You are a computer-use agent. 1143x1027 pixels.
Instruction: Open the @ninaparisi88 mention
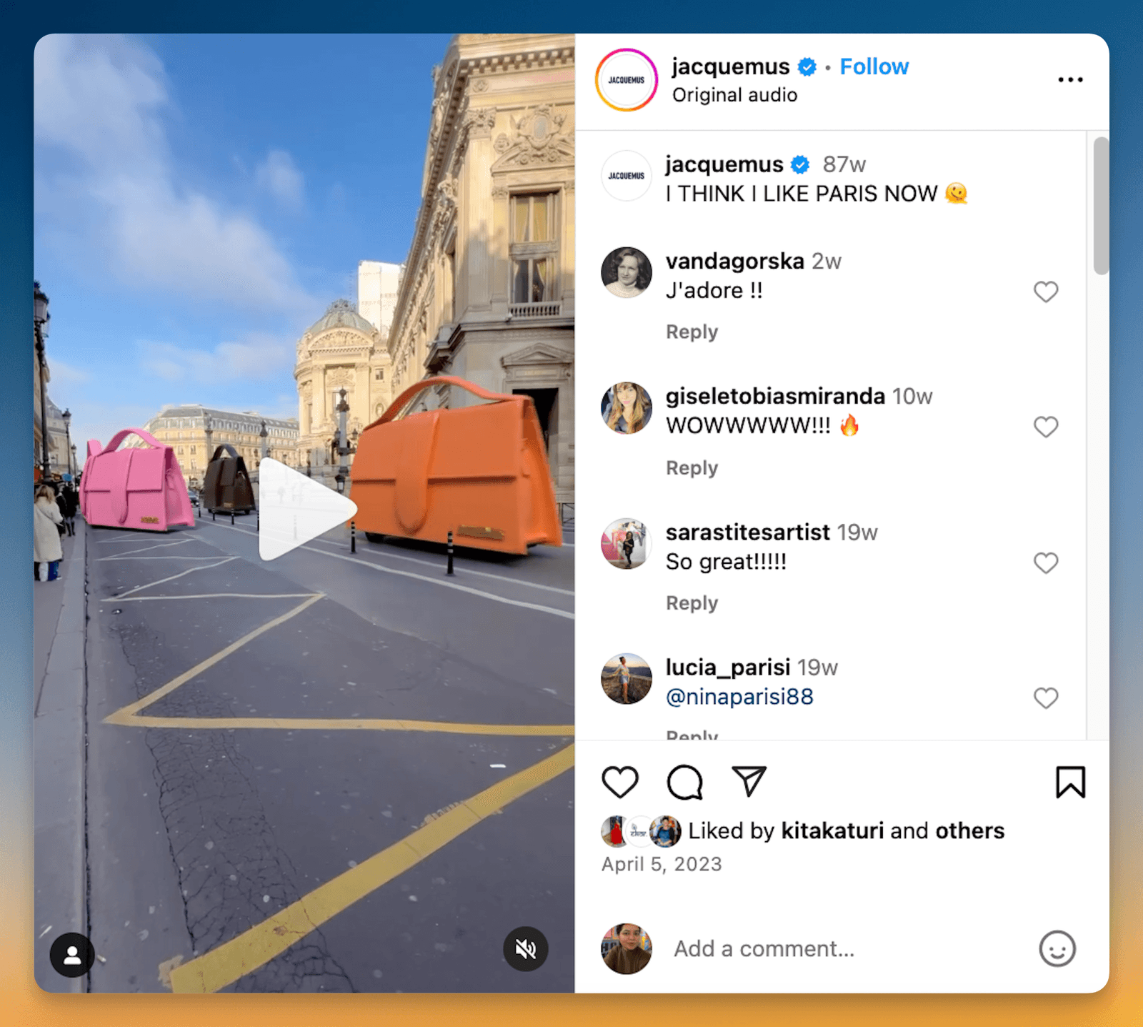tap(739, 697)
